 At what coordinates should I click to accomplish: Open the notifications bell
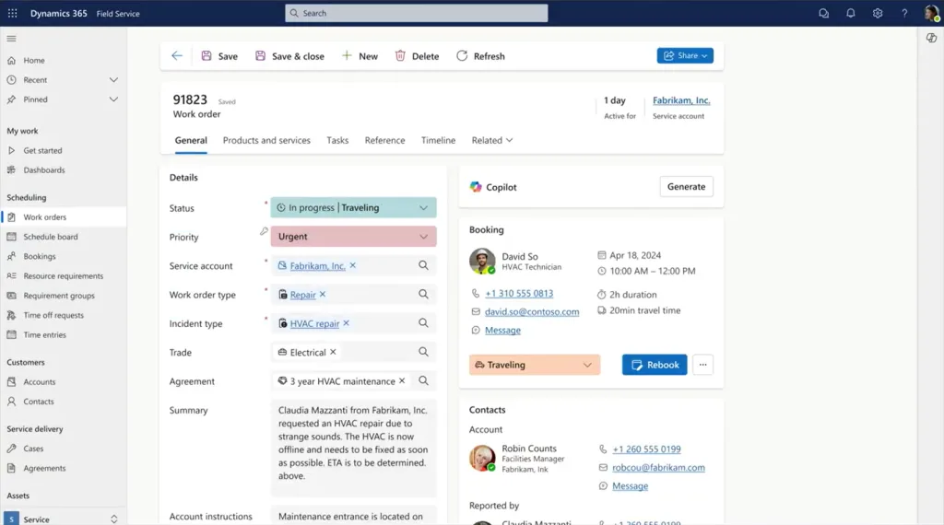click(851, 13)
